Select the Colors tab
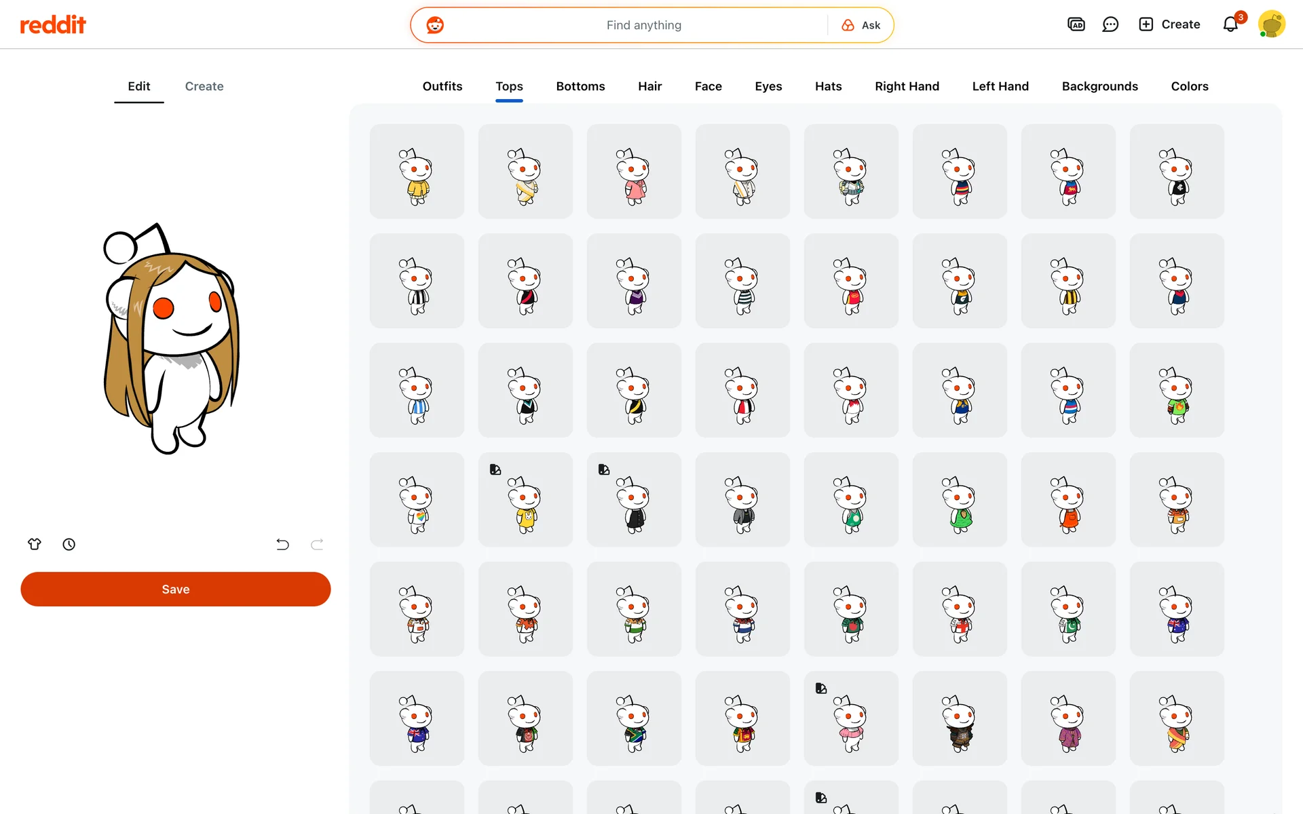 [1189, 86]
